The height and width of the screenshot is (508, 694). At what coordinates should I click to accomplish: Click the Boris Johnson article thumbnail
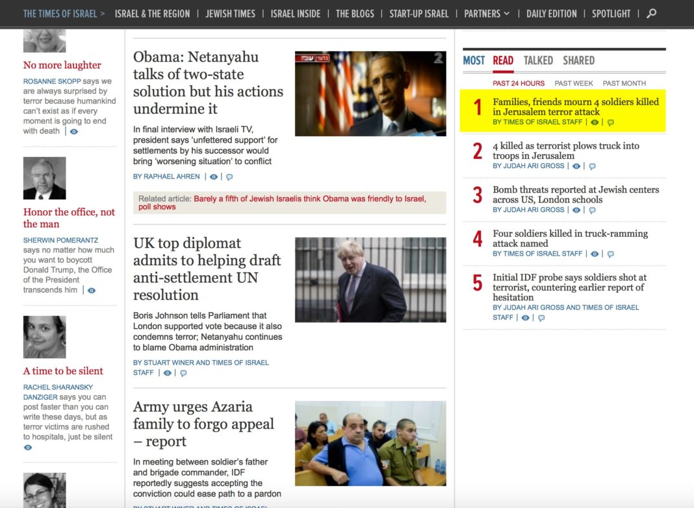coord(370,280)
